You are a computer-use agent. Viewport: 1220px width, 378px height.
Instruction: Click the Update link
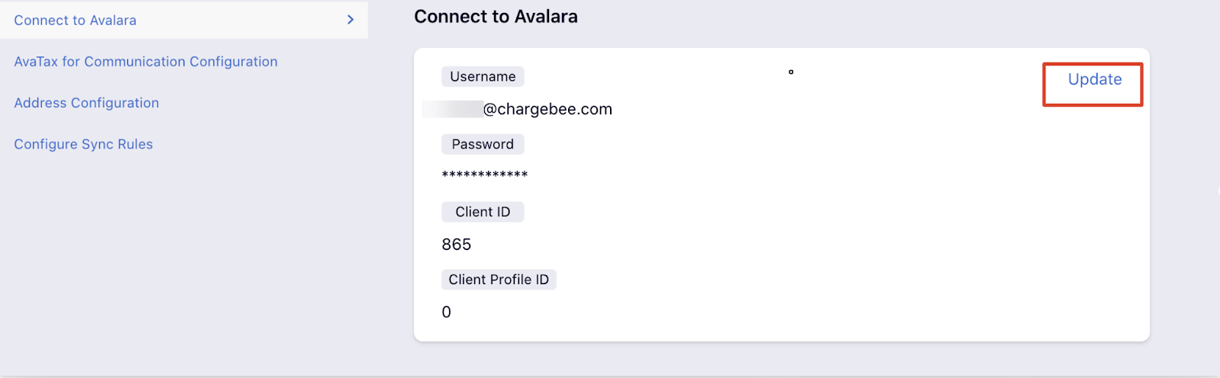click(x=1094, y=79)
